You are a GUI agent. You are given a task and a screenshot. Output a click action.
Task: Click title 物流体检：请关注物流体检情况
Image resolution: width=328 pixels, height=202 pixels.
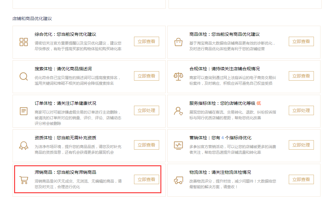tap(220, 172)
